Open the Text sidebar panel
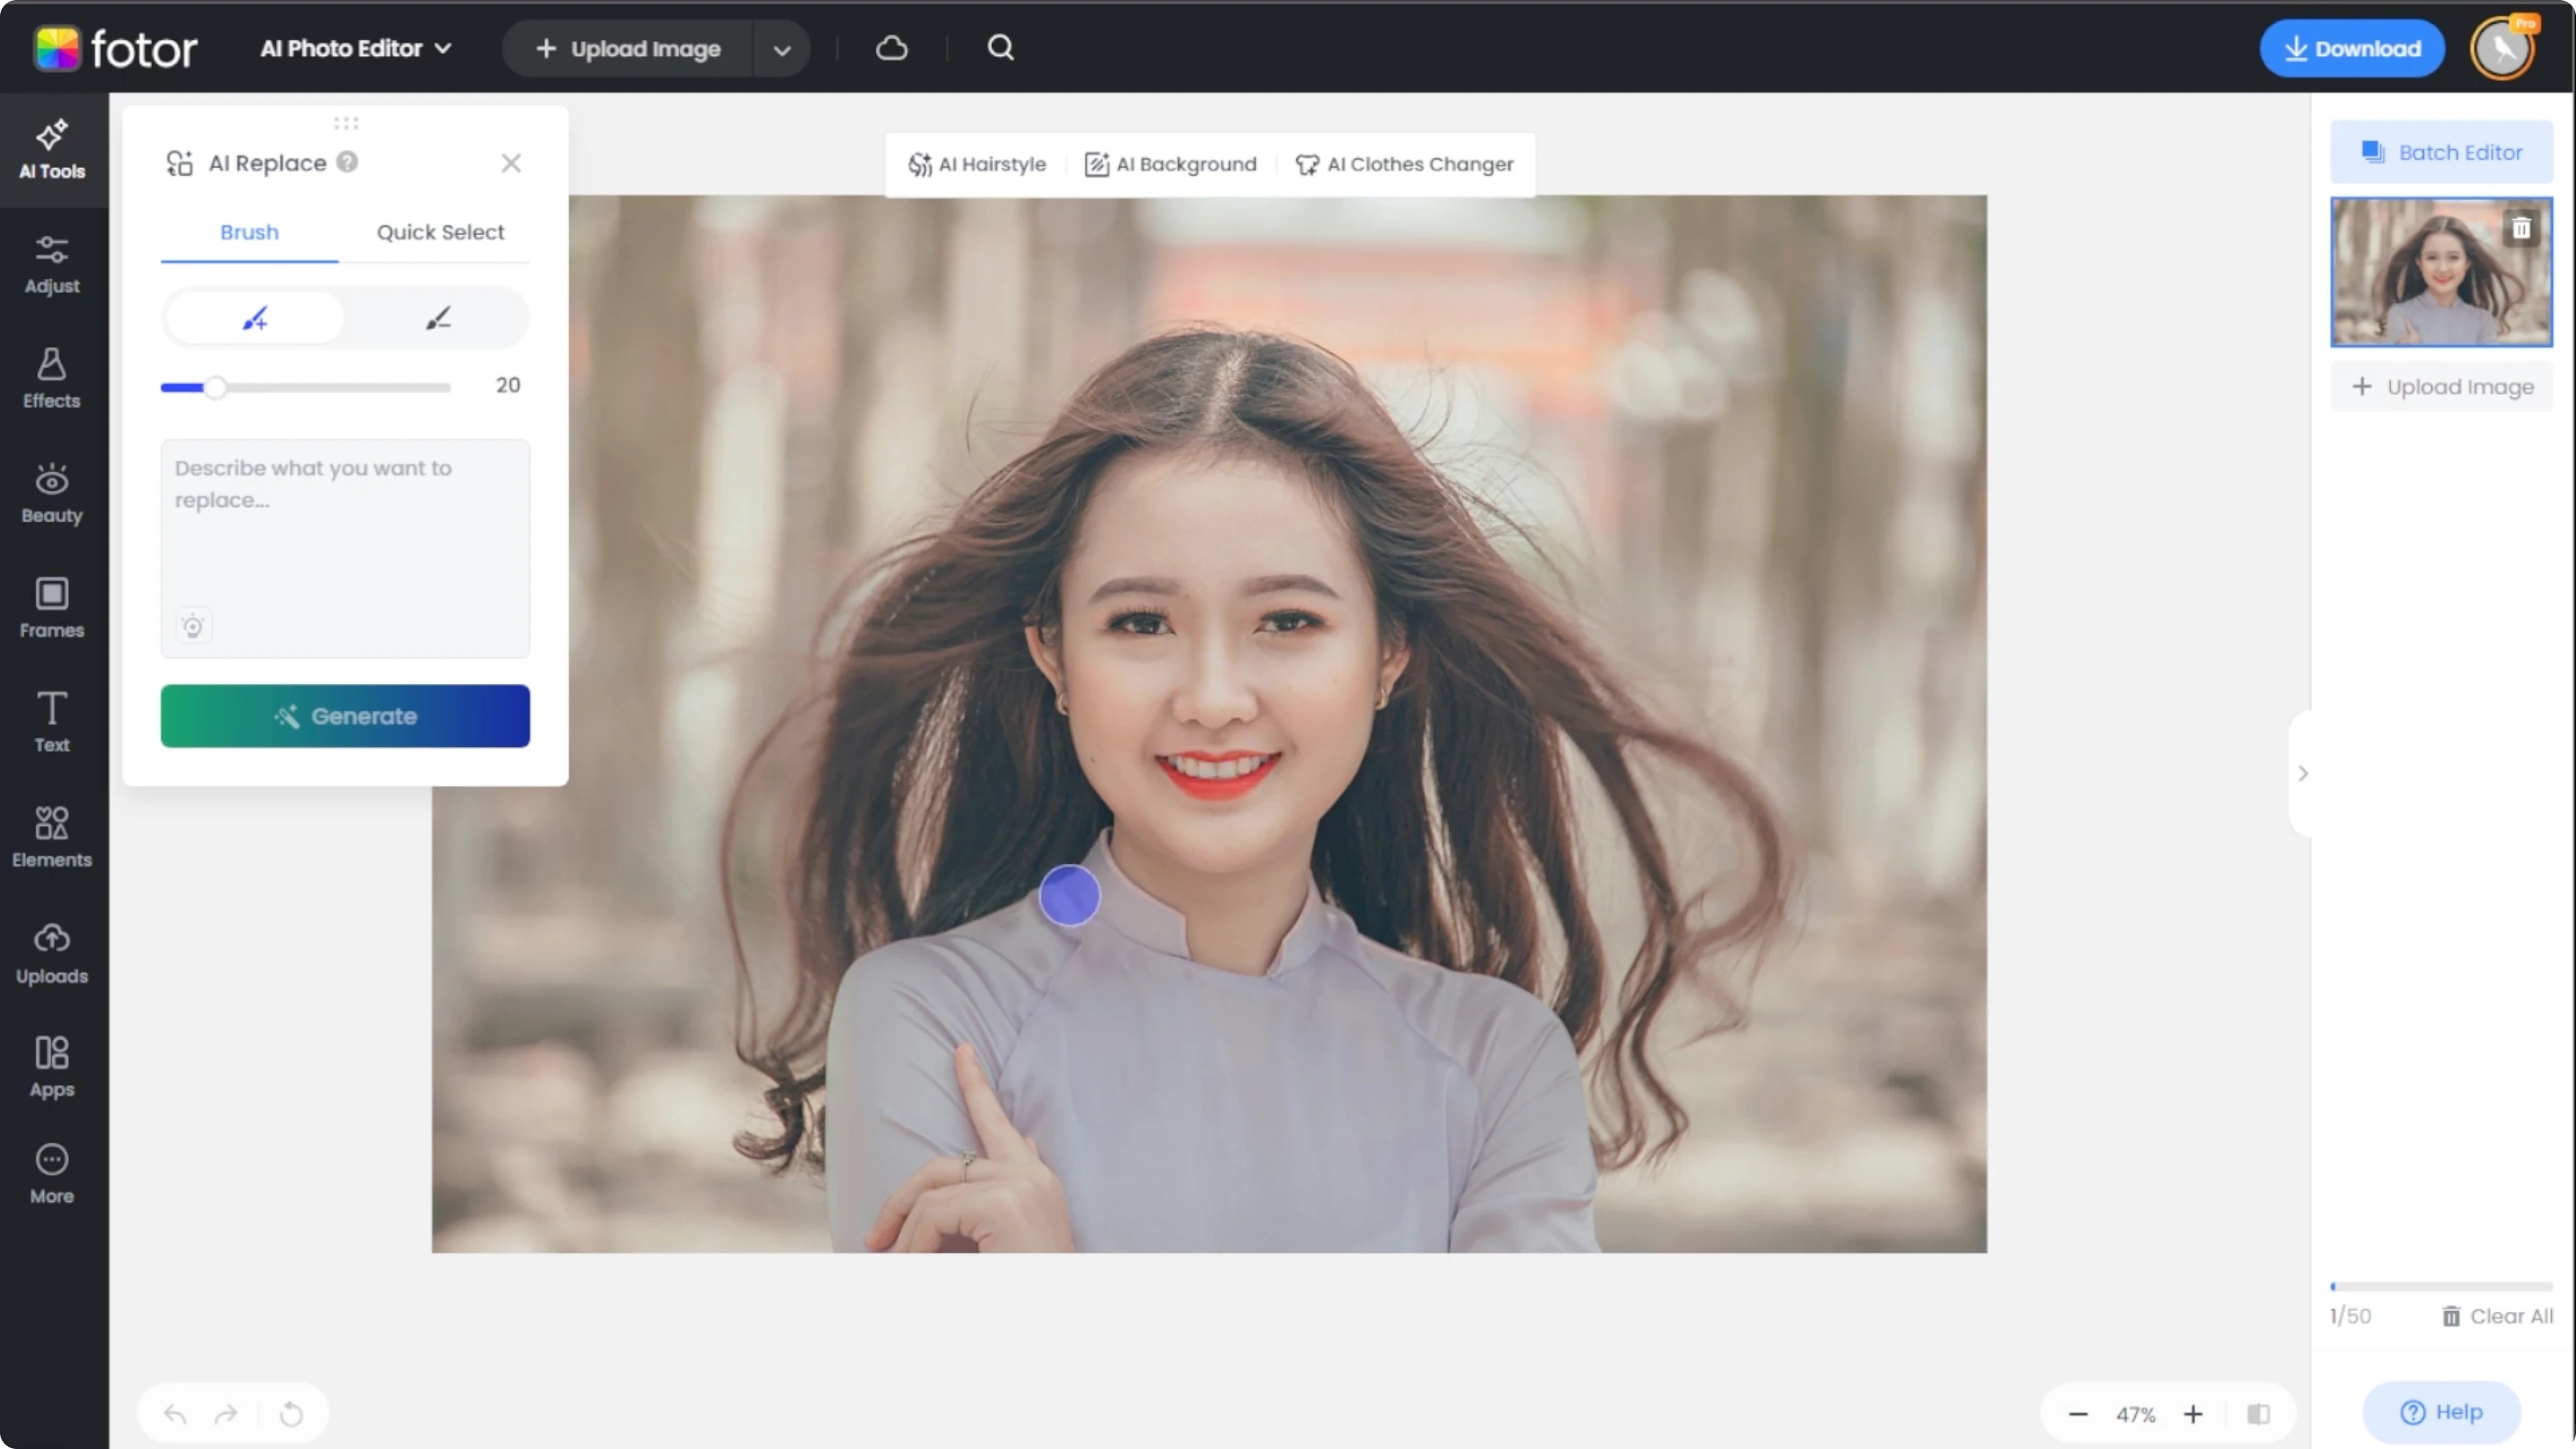The width and height of the screenshot is (2576, 1449). coord(52,723)
